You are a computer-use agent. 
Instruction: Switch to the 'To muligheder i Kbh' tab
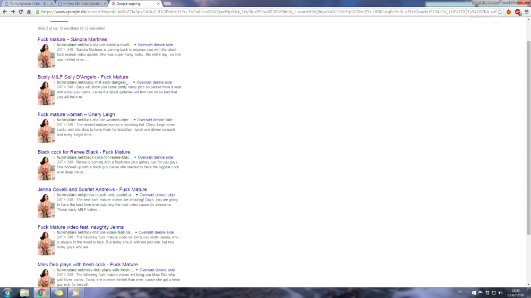click(x=28, y=4)
